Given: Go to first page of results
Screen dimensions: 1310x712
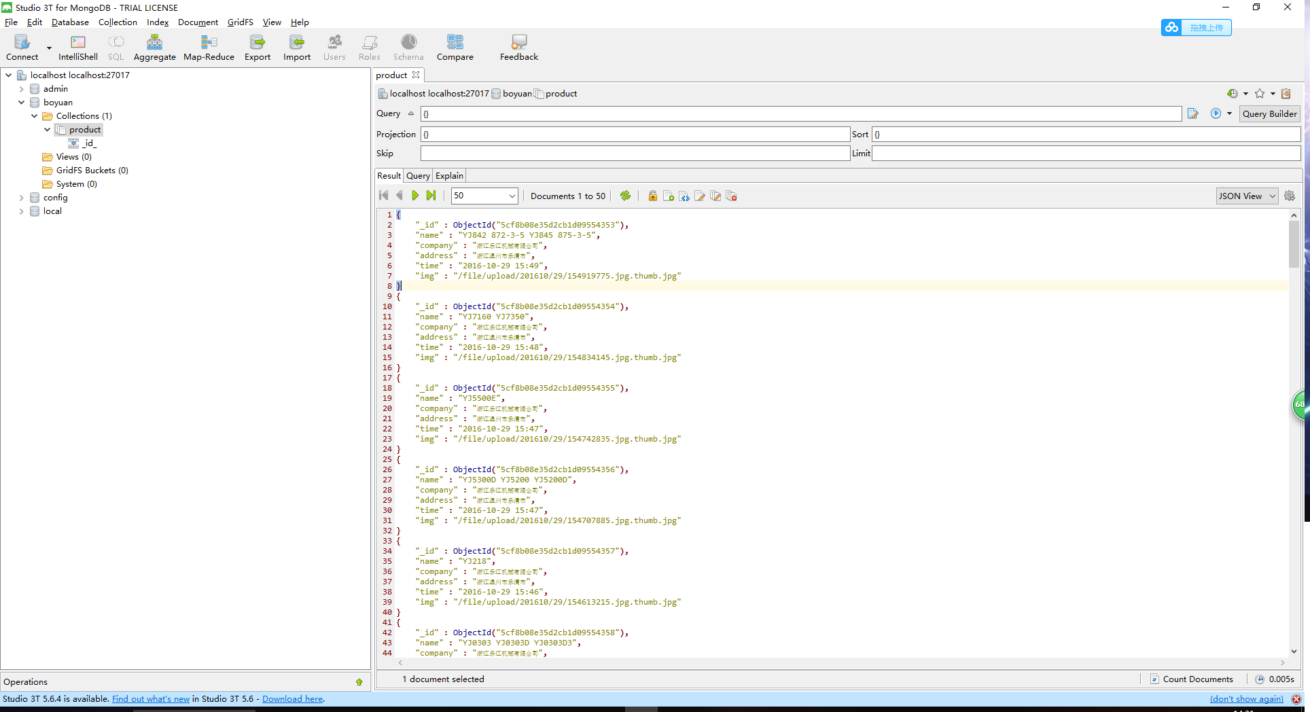Looking at the screenshot, I should tap(384, 196).
